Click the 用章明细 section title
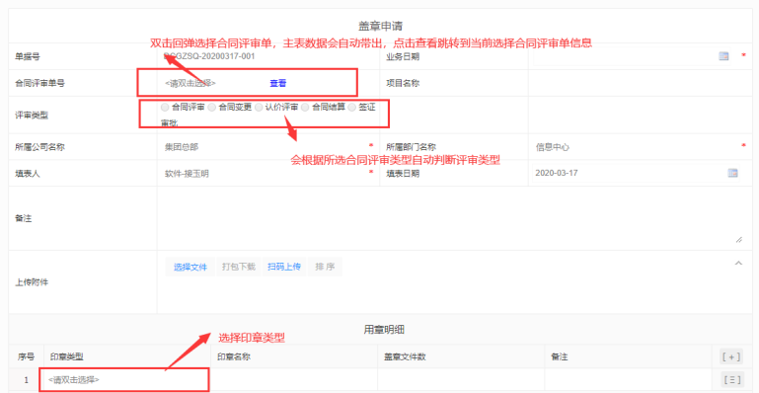This screenshot has width=759, height=393. click(x=384, y=330)
